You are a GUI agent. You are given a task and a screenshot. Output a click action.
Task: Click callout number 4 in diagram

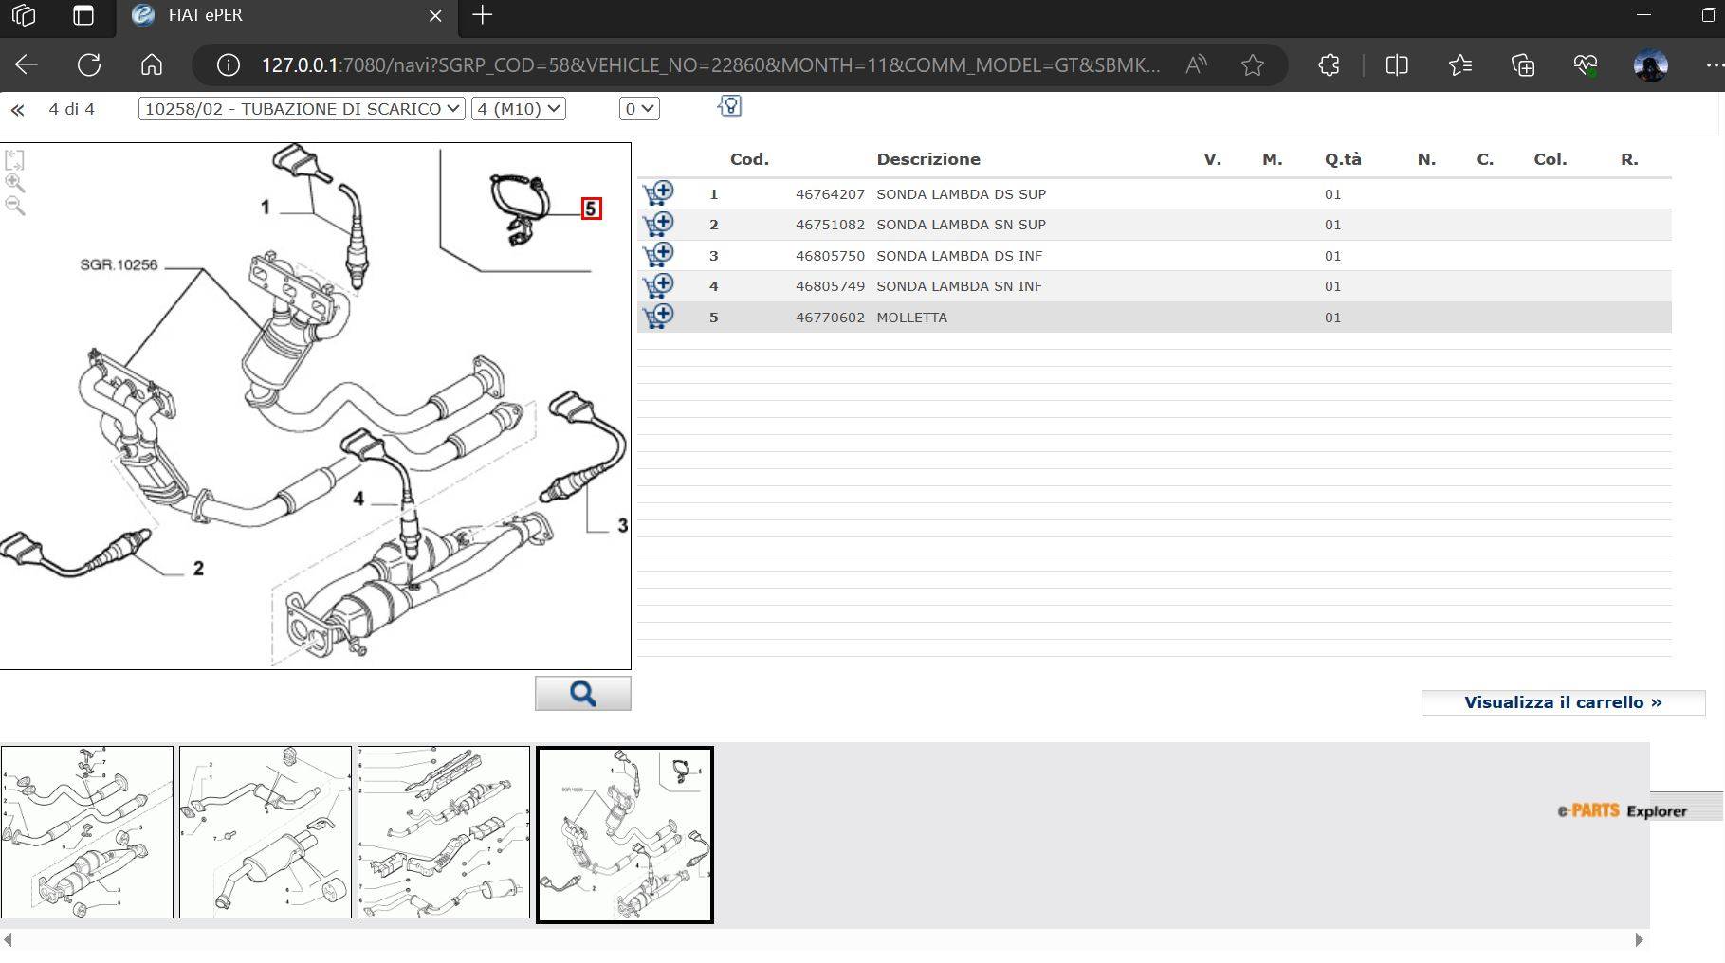[358, 499]
